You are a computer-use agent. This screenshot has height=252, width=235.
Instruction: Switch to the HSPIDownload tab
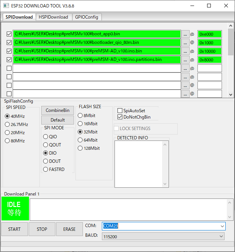54,17
